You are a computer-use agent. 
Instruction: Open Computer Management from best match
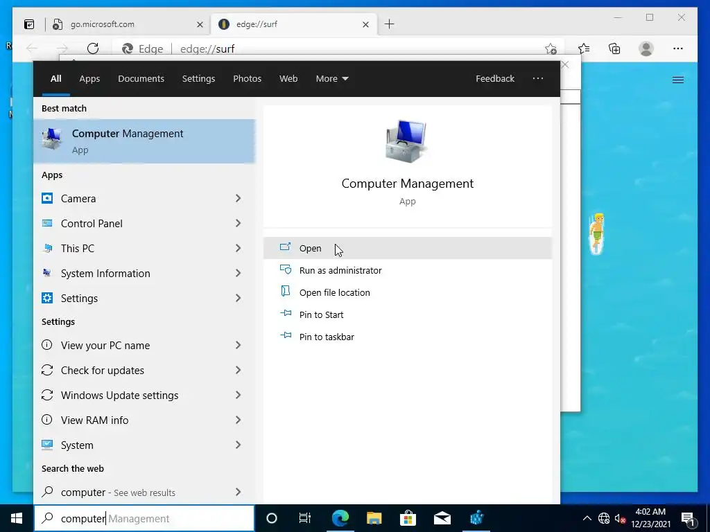(x=144, y=141)
